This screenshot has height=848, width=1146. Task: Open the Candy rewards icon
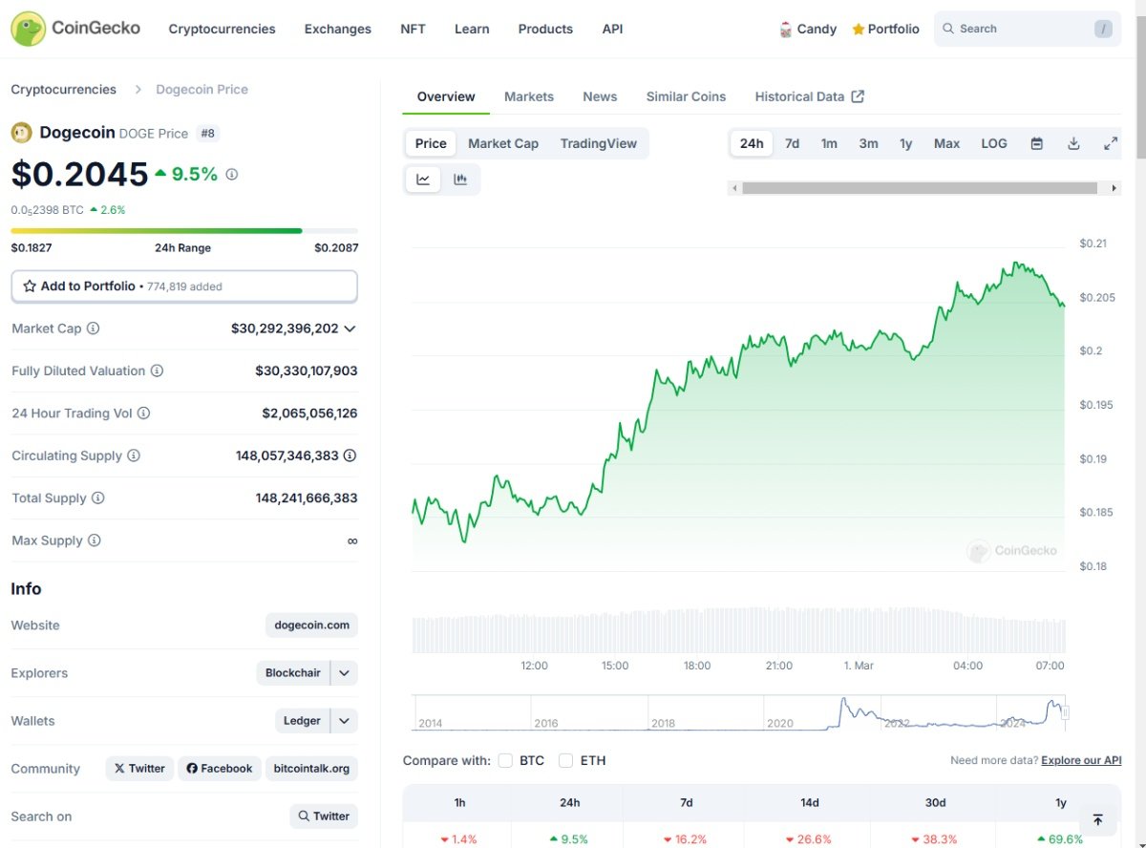(x=786, y=29)
